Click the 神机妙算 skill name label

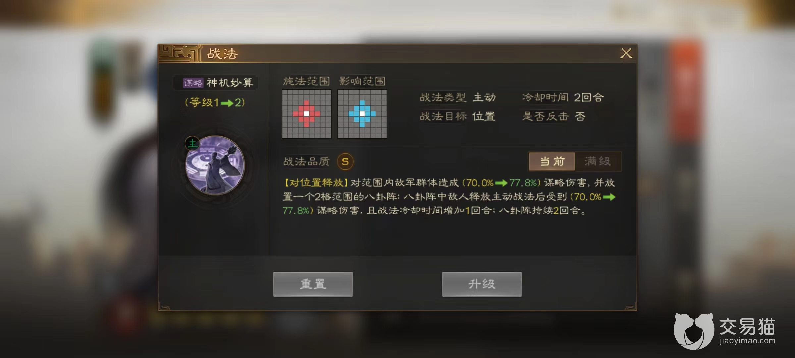click(230, 83)
